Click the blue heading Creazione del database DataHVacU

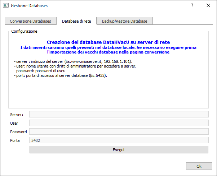coord(108,42)
